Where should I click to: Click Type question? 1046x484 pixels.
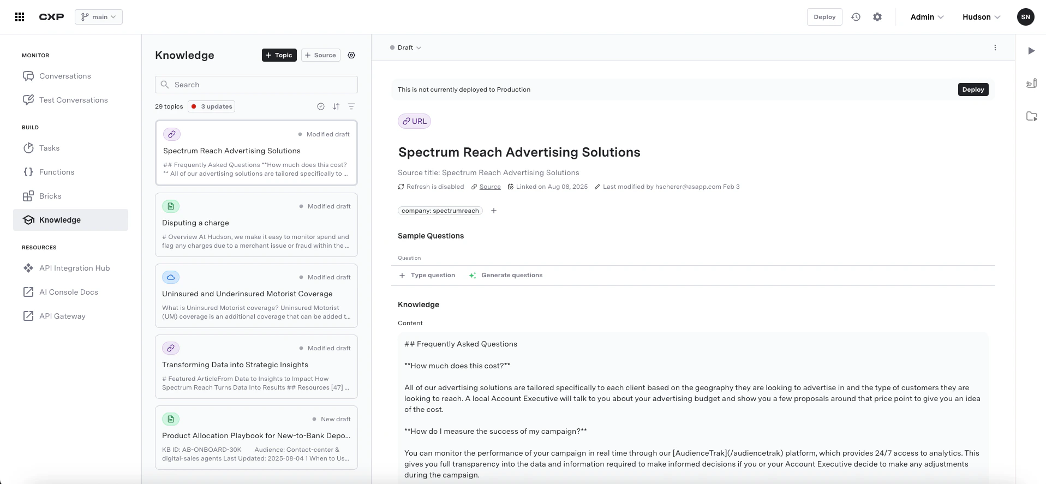point(427,276)
